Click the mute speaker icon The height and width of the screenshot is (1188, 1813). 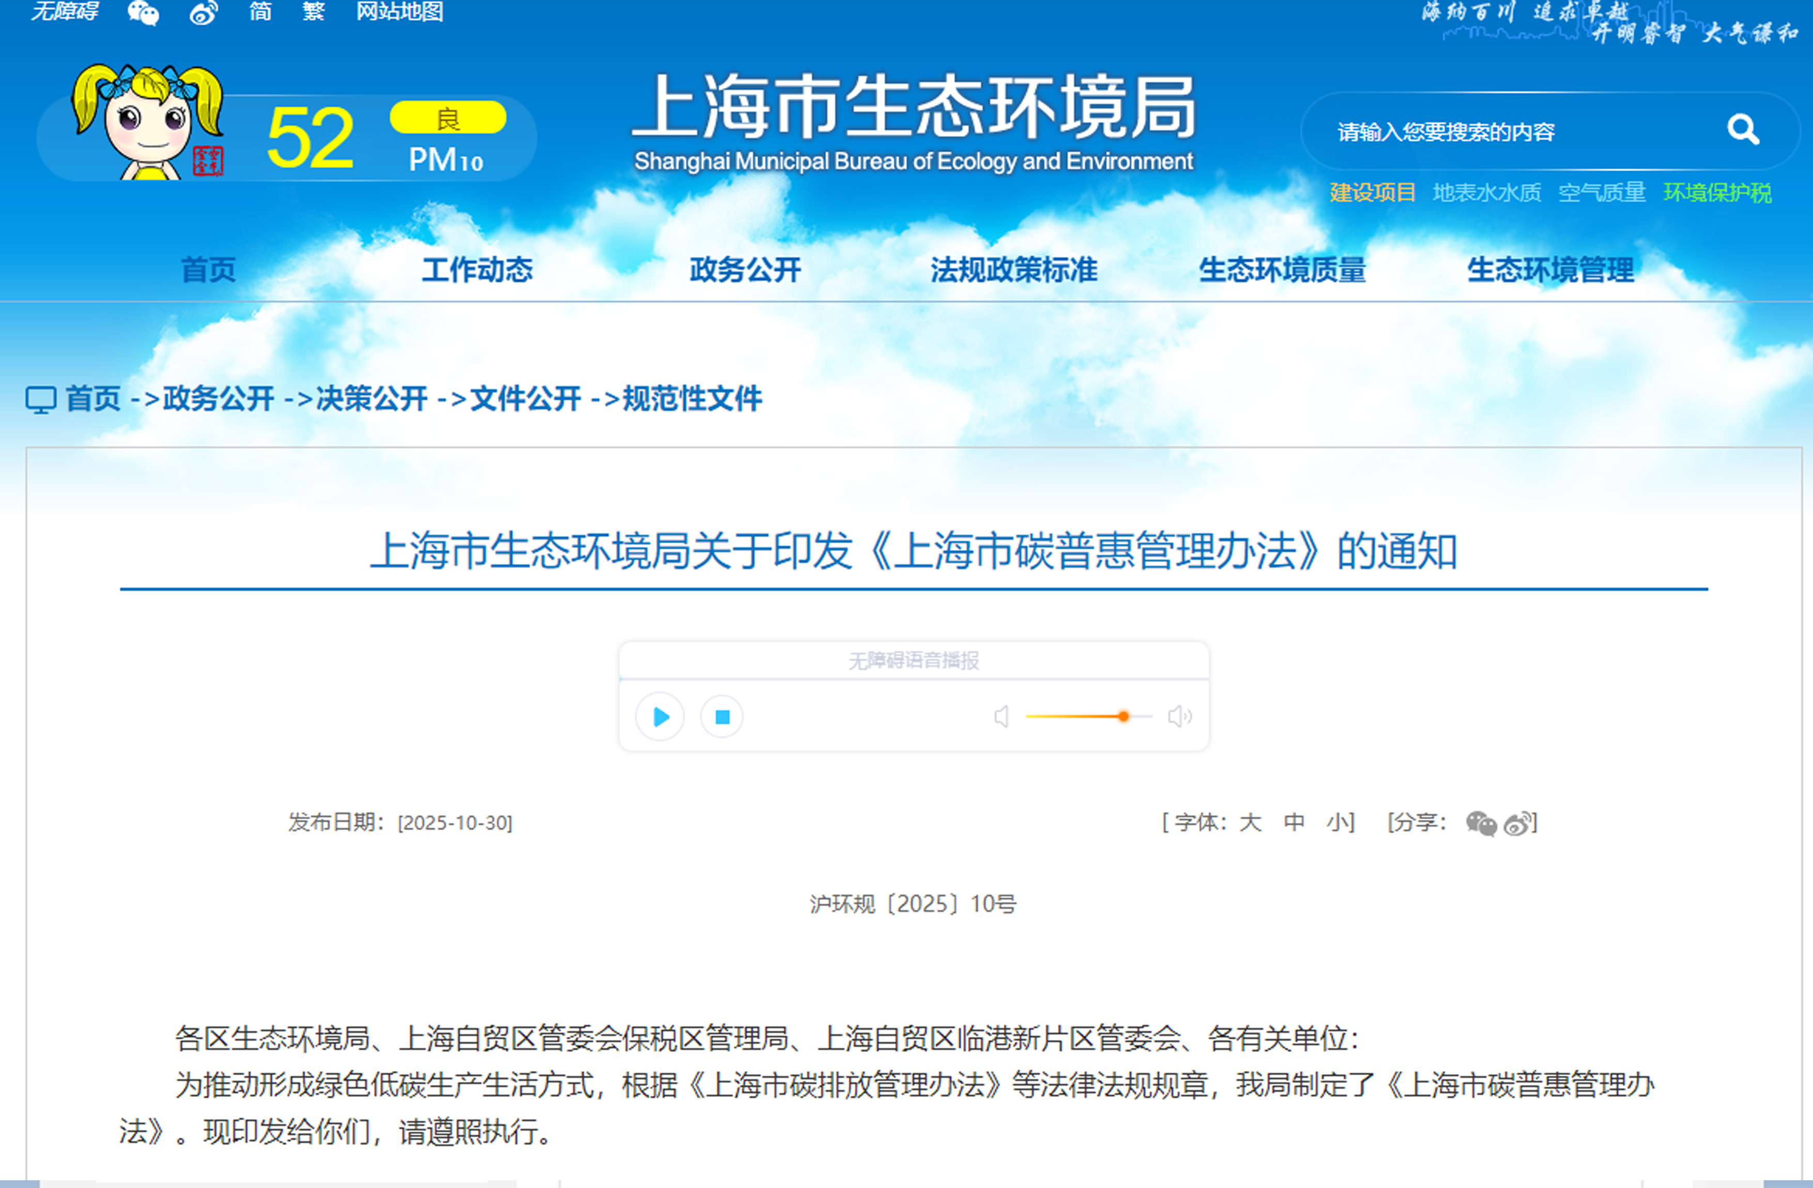(1002, 717)
